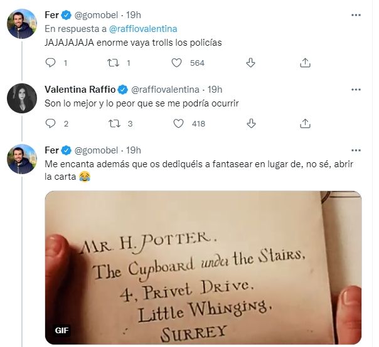Download icon on Fer's first tweet
Image resolution: width=379 pixels, height=347 pixels.
point(250,63)
